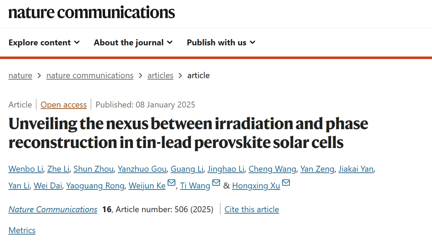
Task: Click the email envelope icon beside Ti Wang
Action: point(216,183)
